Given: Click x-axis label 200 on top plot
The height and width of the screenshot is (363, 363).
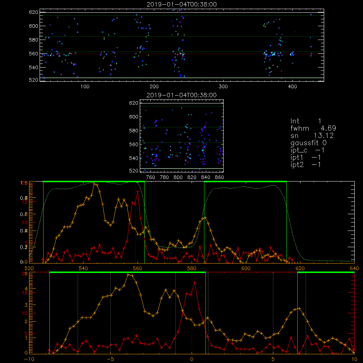Looking at the screenshot, I should (154, 87).
